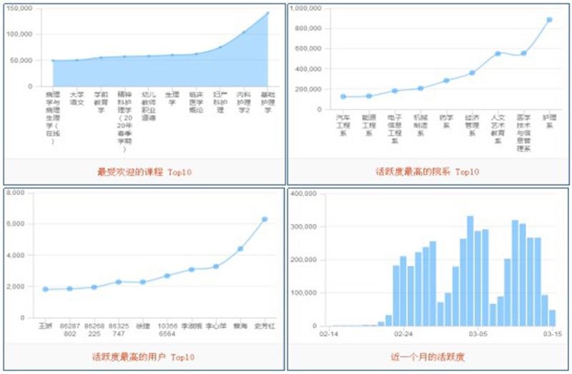
Task: Select the 史芳红 user data point
Action: 265,220
